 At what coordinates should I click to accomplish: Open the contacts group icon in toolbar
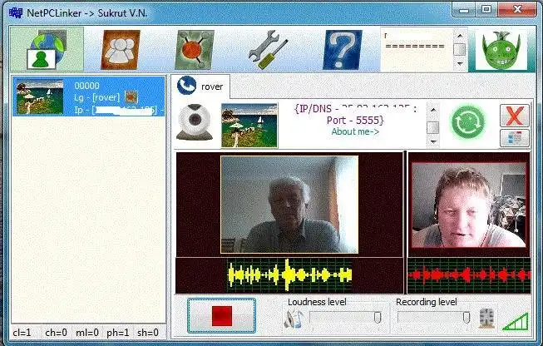click(x=121, y=50)
